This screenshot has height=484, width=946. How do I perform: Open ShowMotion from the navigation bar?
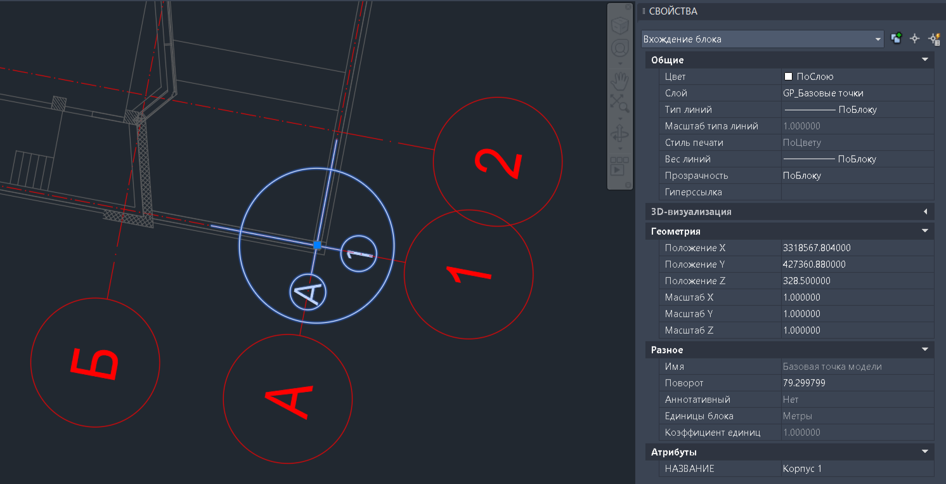pyautogui.click(x=619, y=166)
